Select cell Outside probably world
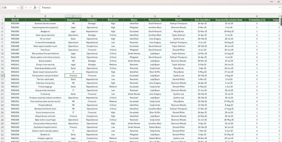The image size is (282, 142). 45,68
